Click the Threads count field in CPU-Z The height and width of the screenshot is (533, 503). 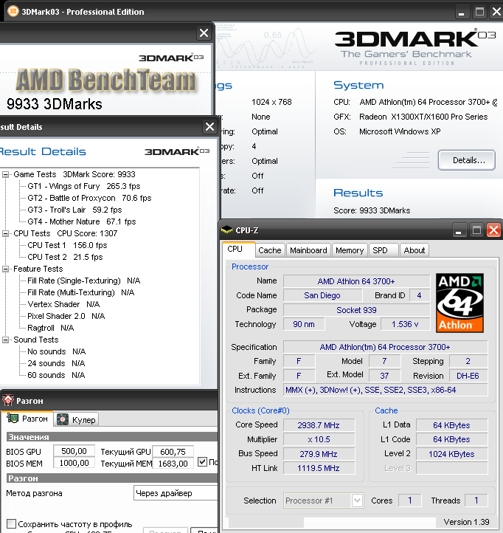click(476, 501)
